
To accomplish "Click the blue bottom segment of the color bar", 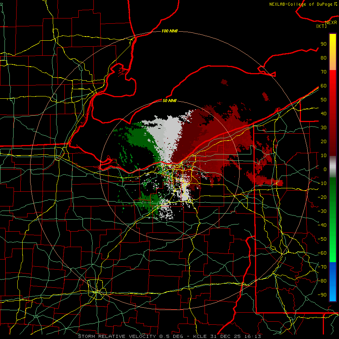I will [x=333, y=282].
